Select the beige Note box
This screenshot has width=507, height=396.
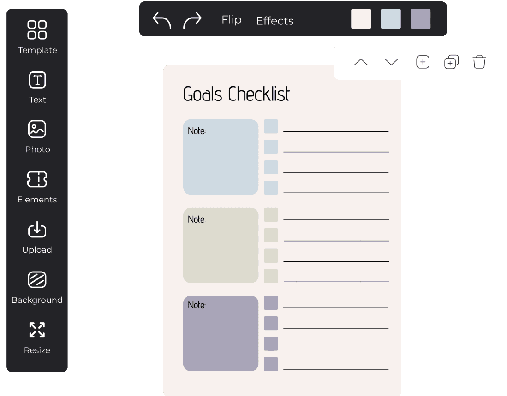221,245
